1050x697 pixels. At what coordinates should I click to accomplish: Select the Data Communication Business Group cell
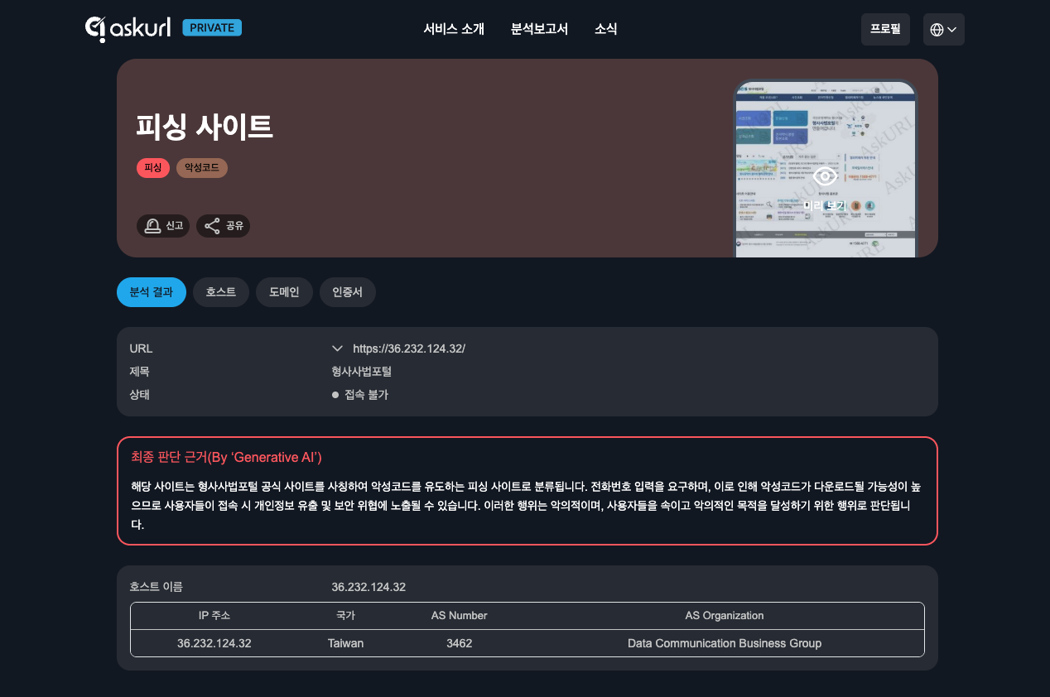coord(724,643)
